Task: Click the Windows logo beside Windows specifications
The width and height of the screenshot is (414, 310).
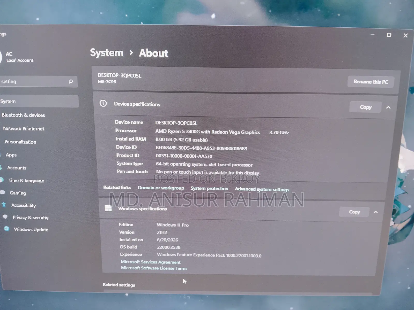Action: tap(108, 208)
